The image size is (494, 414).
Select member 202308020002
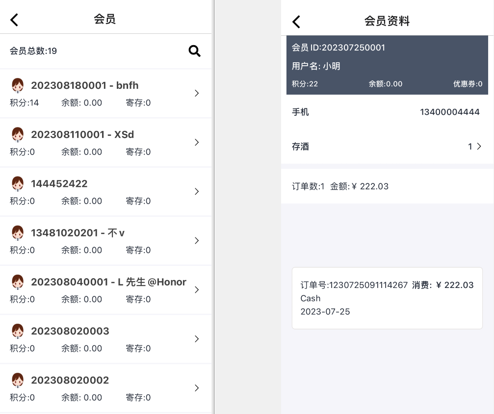pyautogui.click(x=105, y=388)
